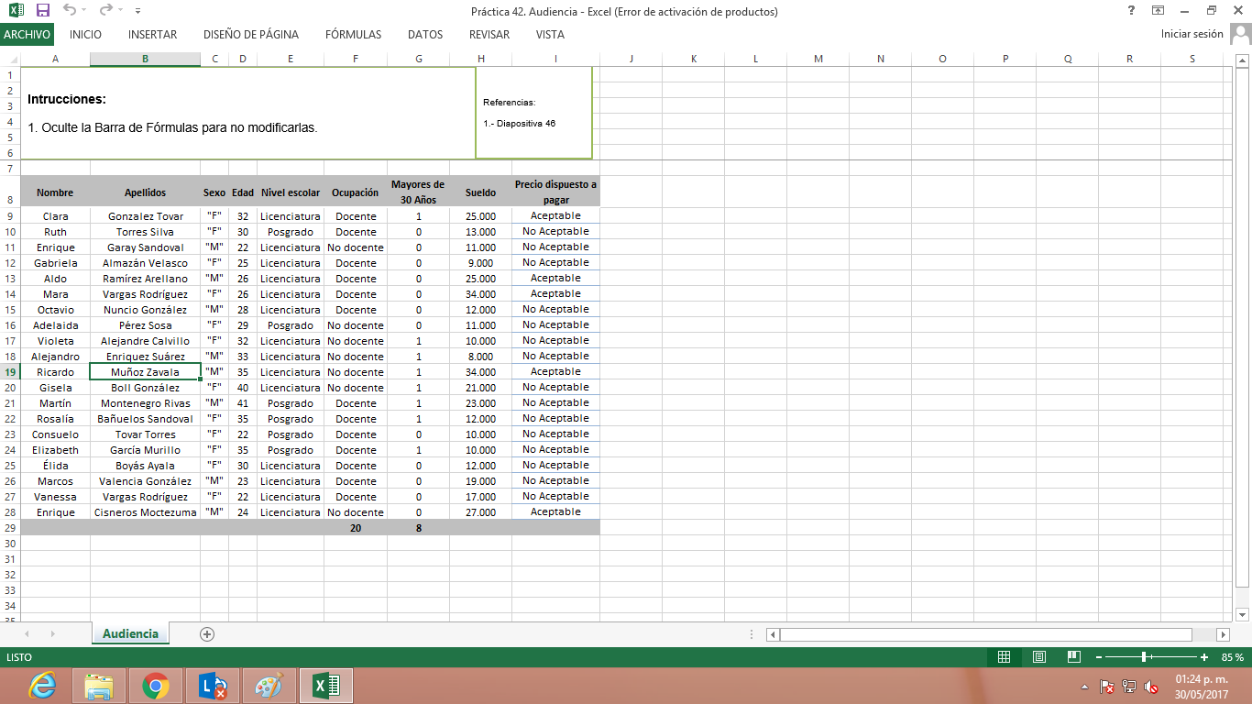The width and height of the screenshot is (1252, 704).
Task: Click the Intrucciones heading text
Action: (x=67, y=99)
